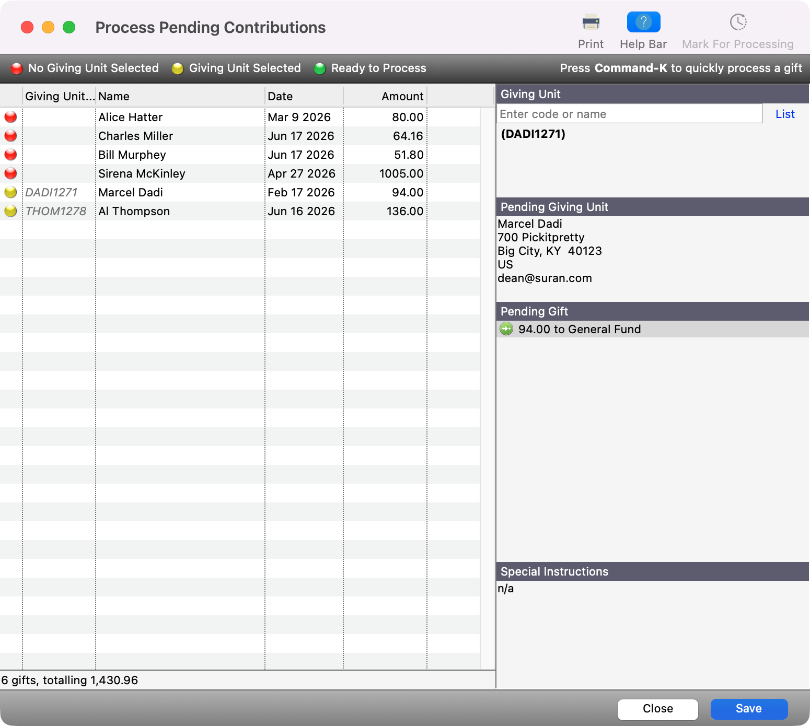Open the giving unit List link

[x=785, y=114]
